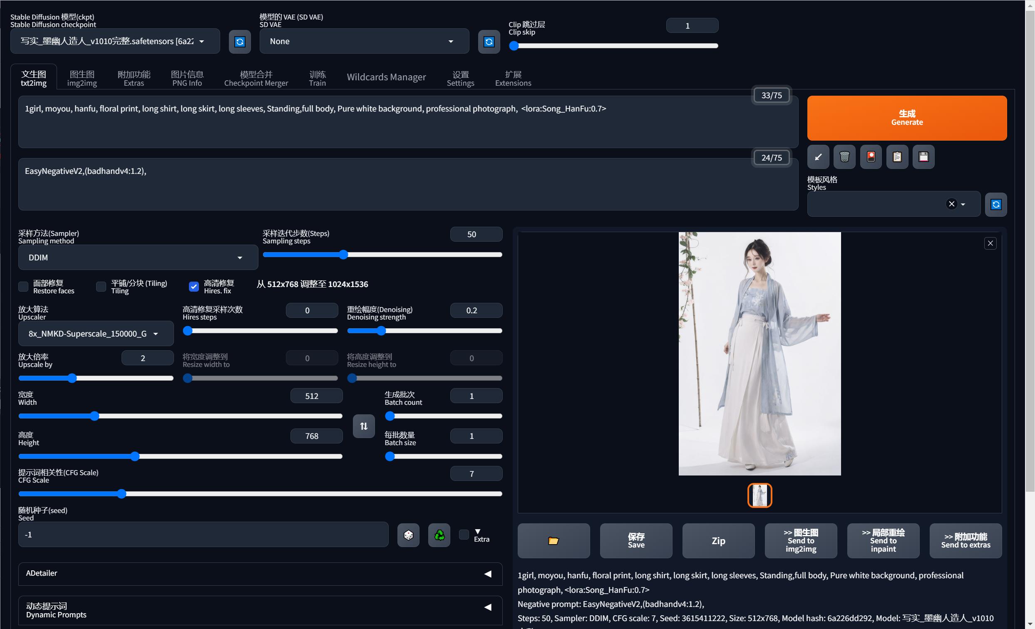The height and width of the screenshot is (629, 1035).
Task: Send image to inpaint
Action: pos(883,540)
